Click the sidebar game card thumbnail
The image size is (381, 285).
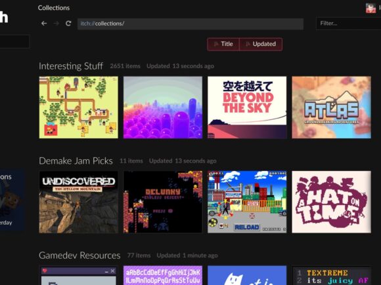coord(12,200)
